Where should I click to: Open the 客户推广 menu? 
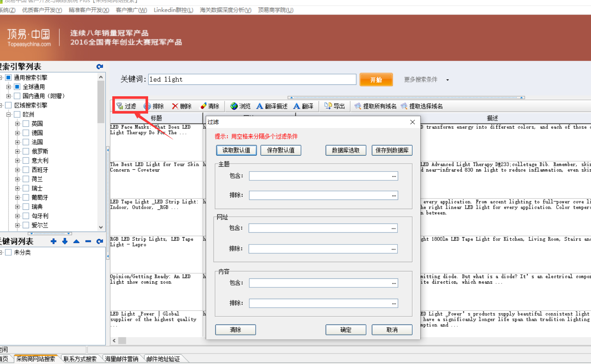pos(131,10)
